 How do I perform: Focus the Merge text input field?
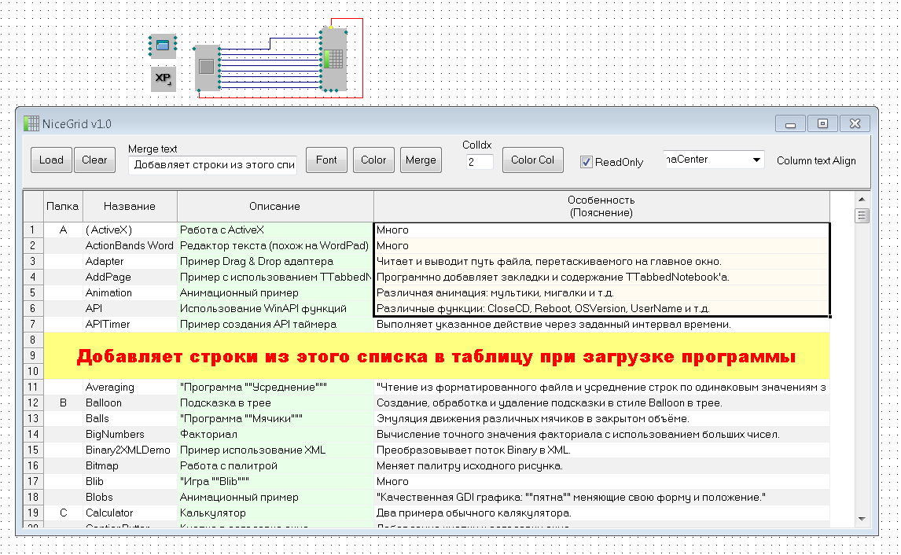click(x=212, y=165)
